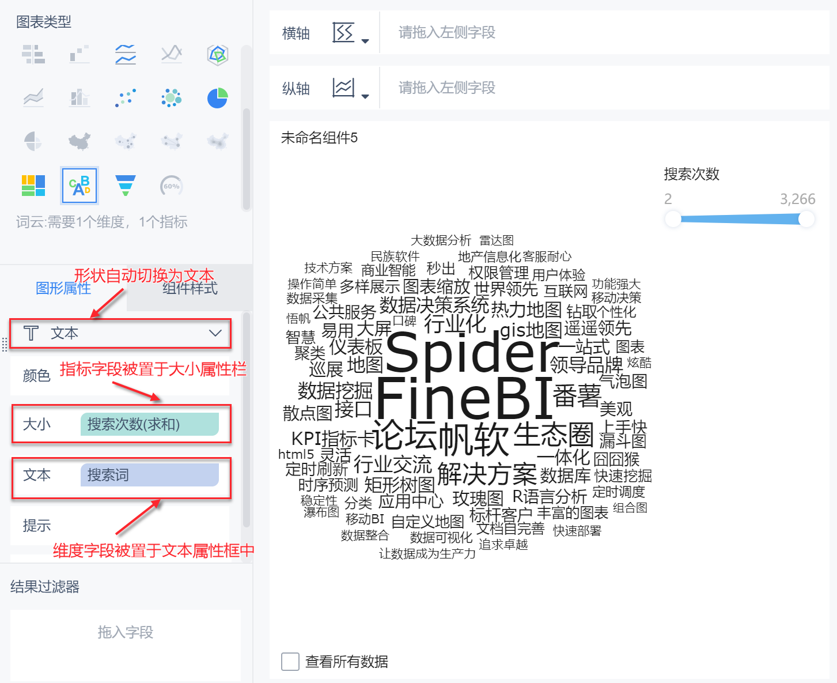Click the attributes panel scrollbar

click(x=247, y=421)
